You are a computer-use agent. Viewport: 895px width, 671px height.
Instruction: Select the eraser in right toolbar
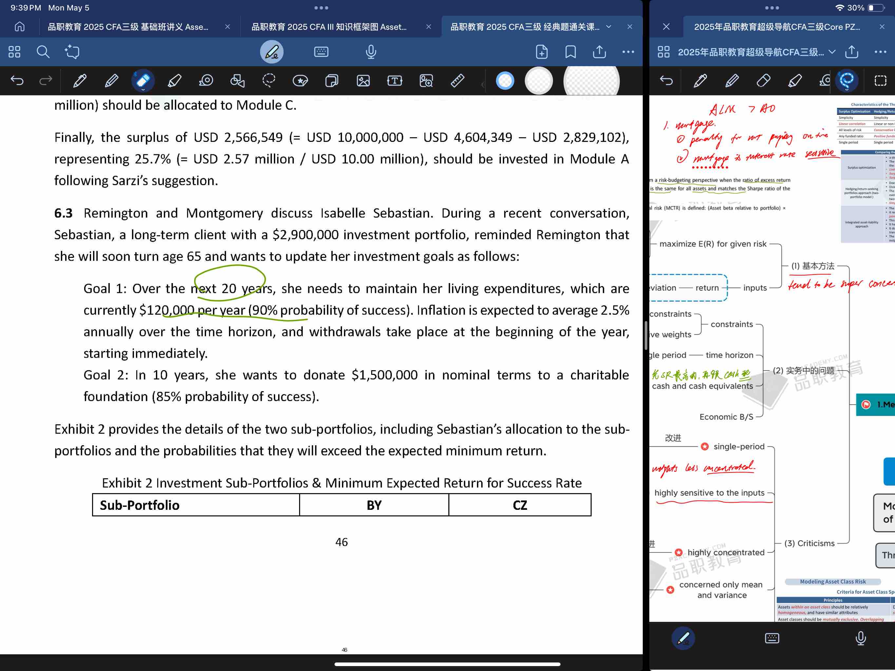coord(763,81)
